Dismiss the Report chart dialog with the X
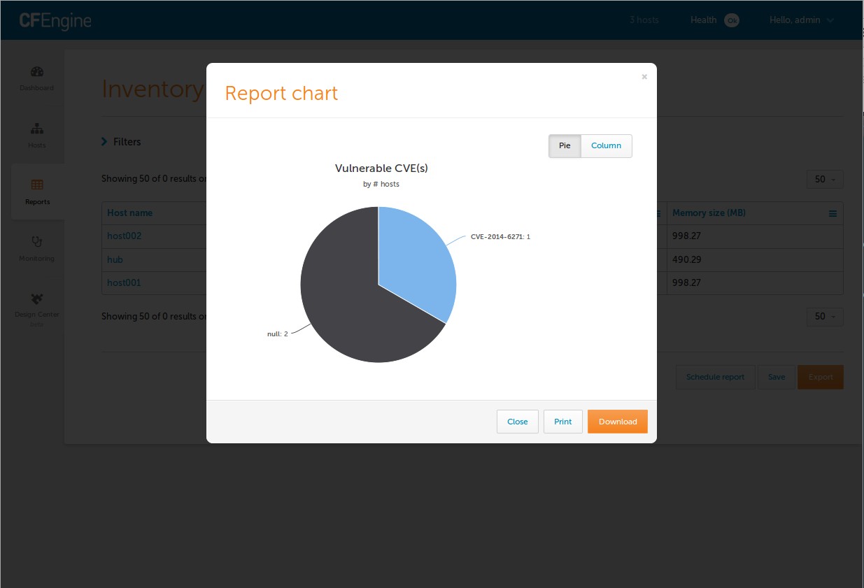 pyautogui.click(x=644, y=77)
